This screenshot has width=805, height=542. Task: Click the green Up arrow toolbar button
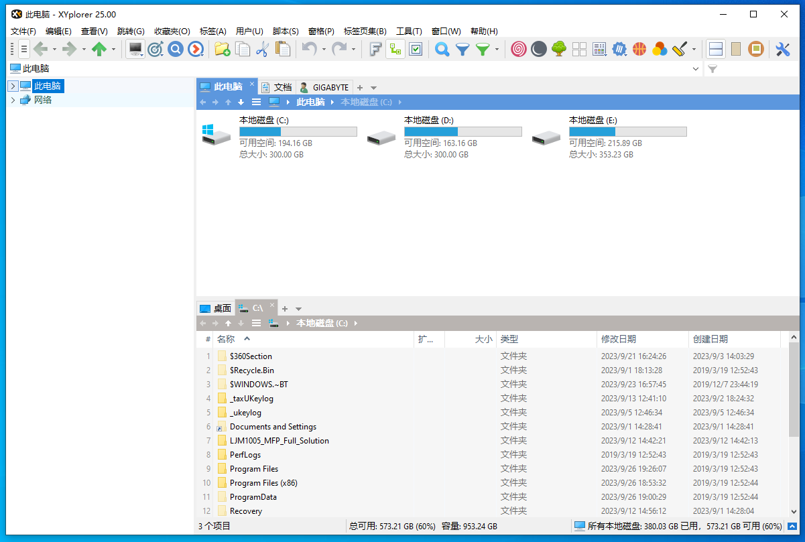(99, 49)
